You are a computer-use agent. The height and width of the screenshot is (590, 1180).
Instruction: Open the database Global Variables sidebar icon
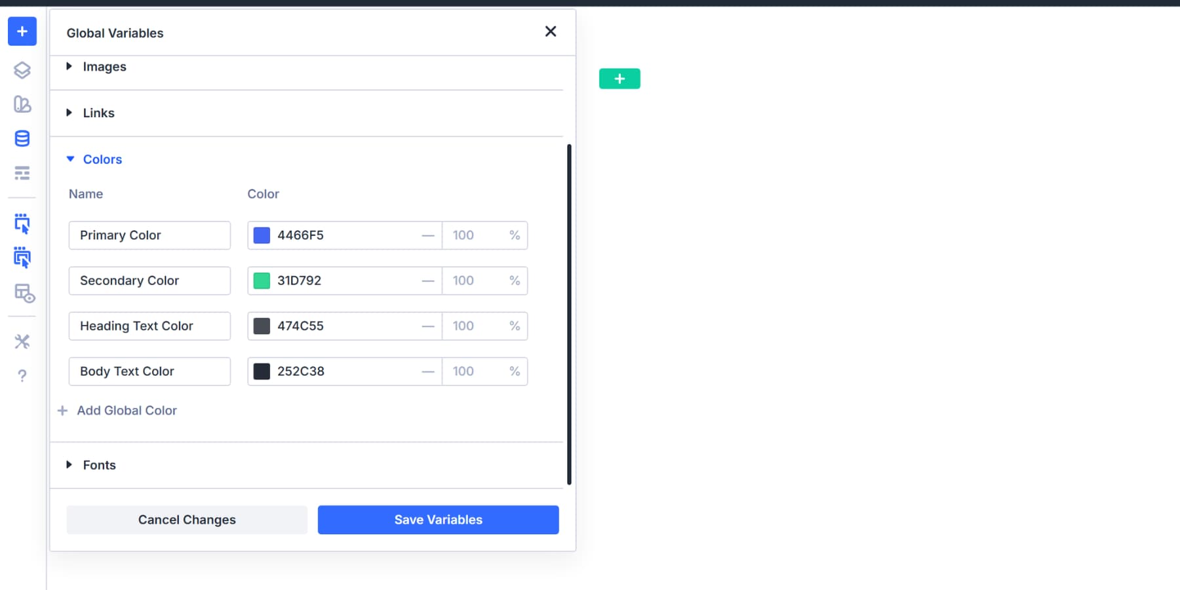(22, 138)
